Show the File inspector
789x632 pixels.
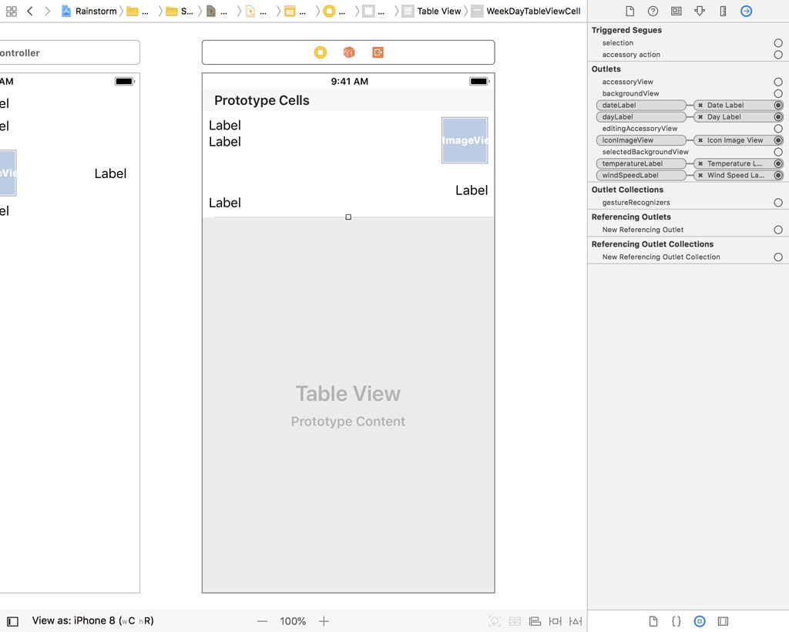tap(630, 11)
